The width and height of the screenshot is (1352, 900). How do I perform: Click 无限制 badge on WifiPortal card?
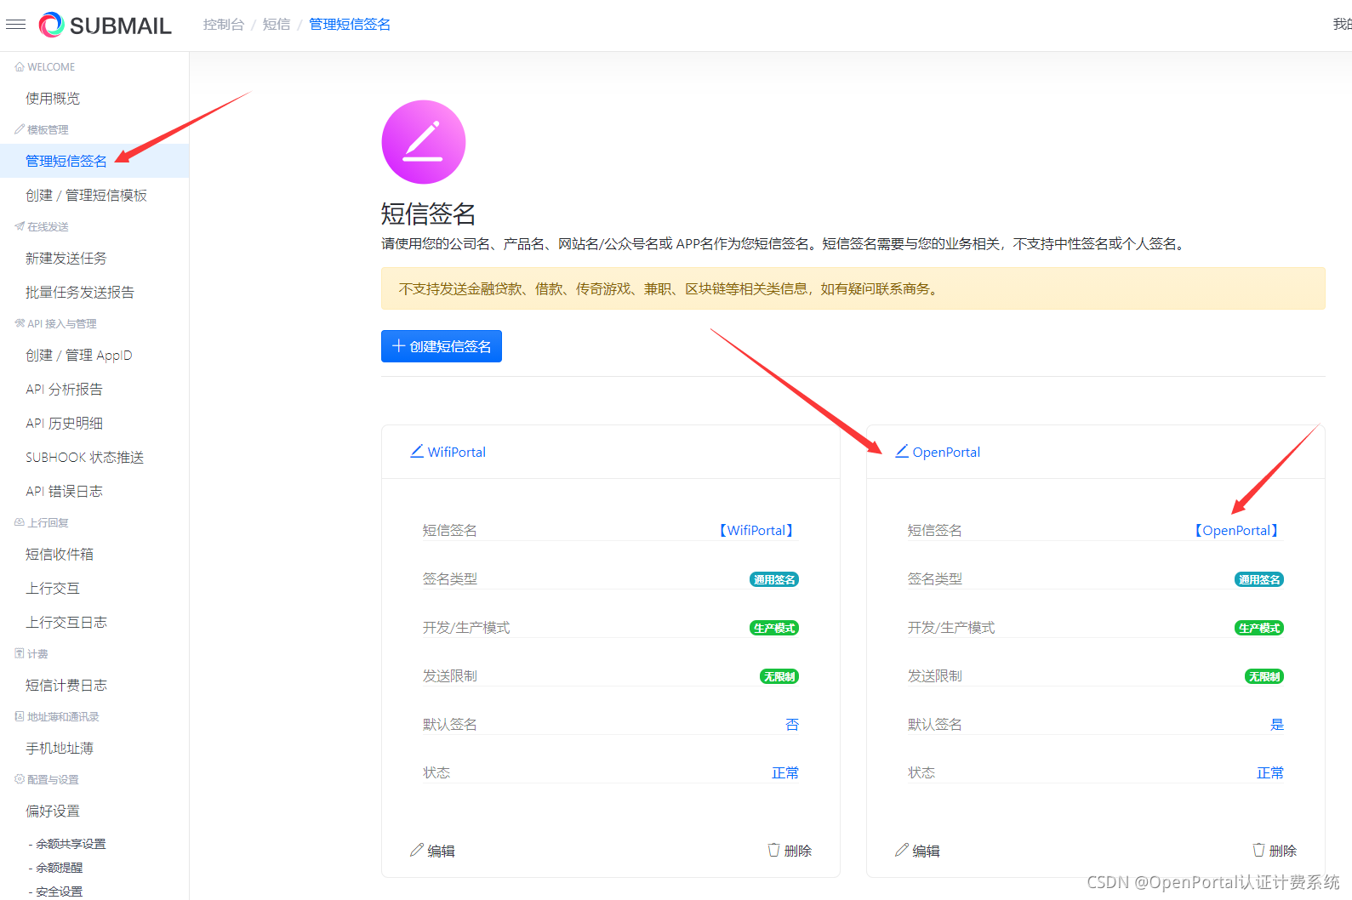coord(779,676)
